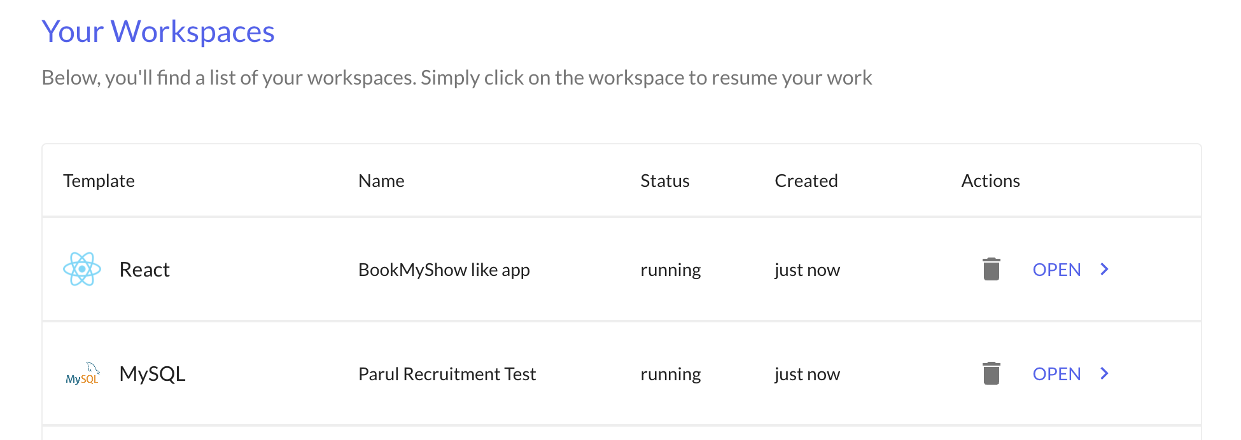This screenshot has height=440, width=1241.
Task: Open the BookMyShow like app workspace
Action: coord(1056,270)
